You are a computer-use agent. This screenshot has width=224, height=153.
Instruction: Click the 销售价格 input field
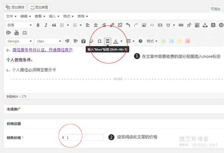(x=84, y=137)
